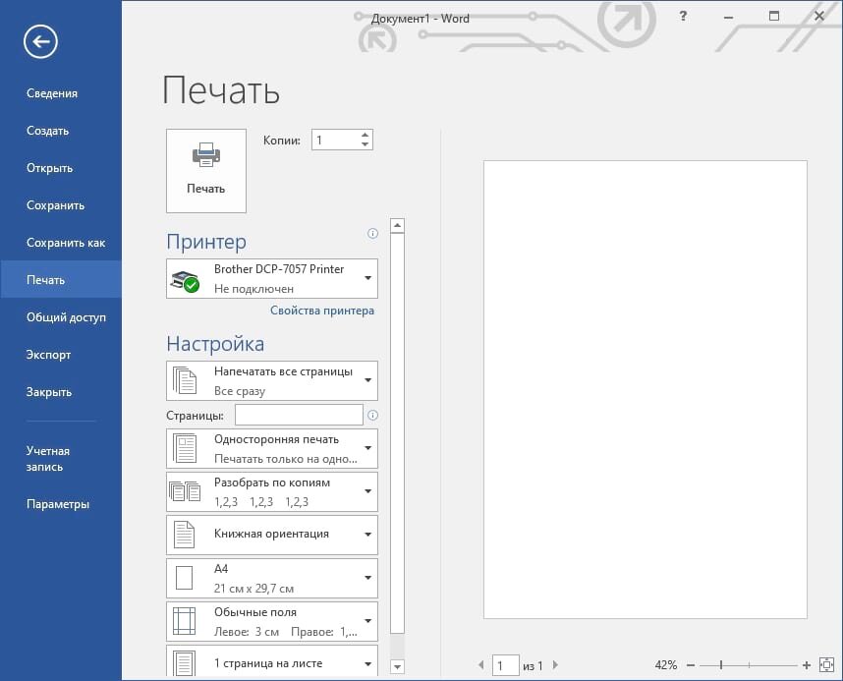Expand the Напечатать все страницы dropdown
The image size is (843, 681).
click(272, 381)
